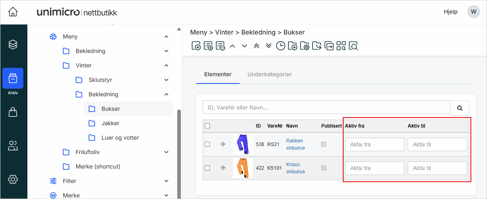Viewport: 487px width, 199px height.
Task: Click the home icon in top-left
Action: click(13, 12)
